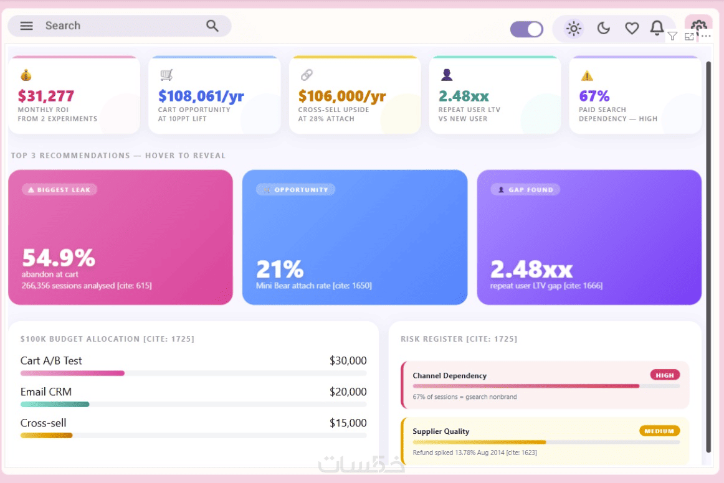Click the Cart A/B Test budget bar

pyautogui.click(x=194, y=373)
